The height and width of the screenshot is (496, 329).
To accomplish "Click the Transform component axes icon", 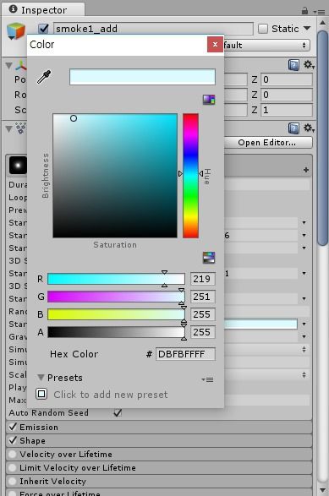I will point(21,65).
